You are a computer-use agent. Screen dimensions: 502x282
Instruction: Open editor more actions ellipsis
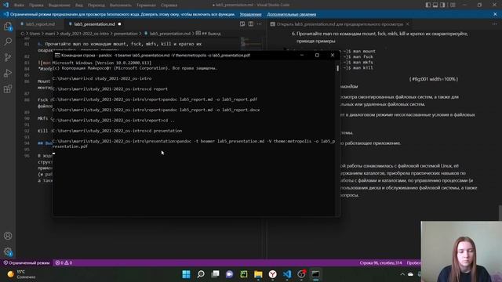click(x=259, y=24)
